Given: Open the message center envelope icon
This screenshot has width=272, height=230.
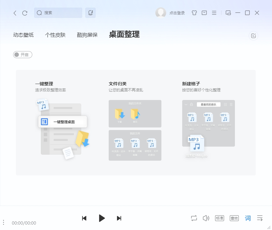Looking at the screenshot, I should [204, 13].
